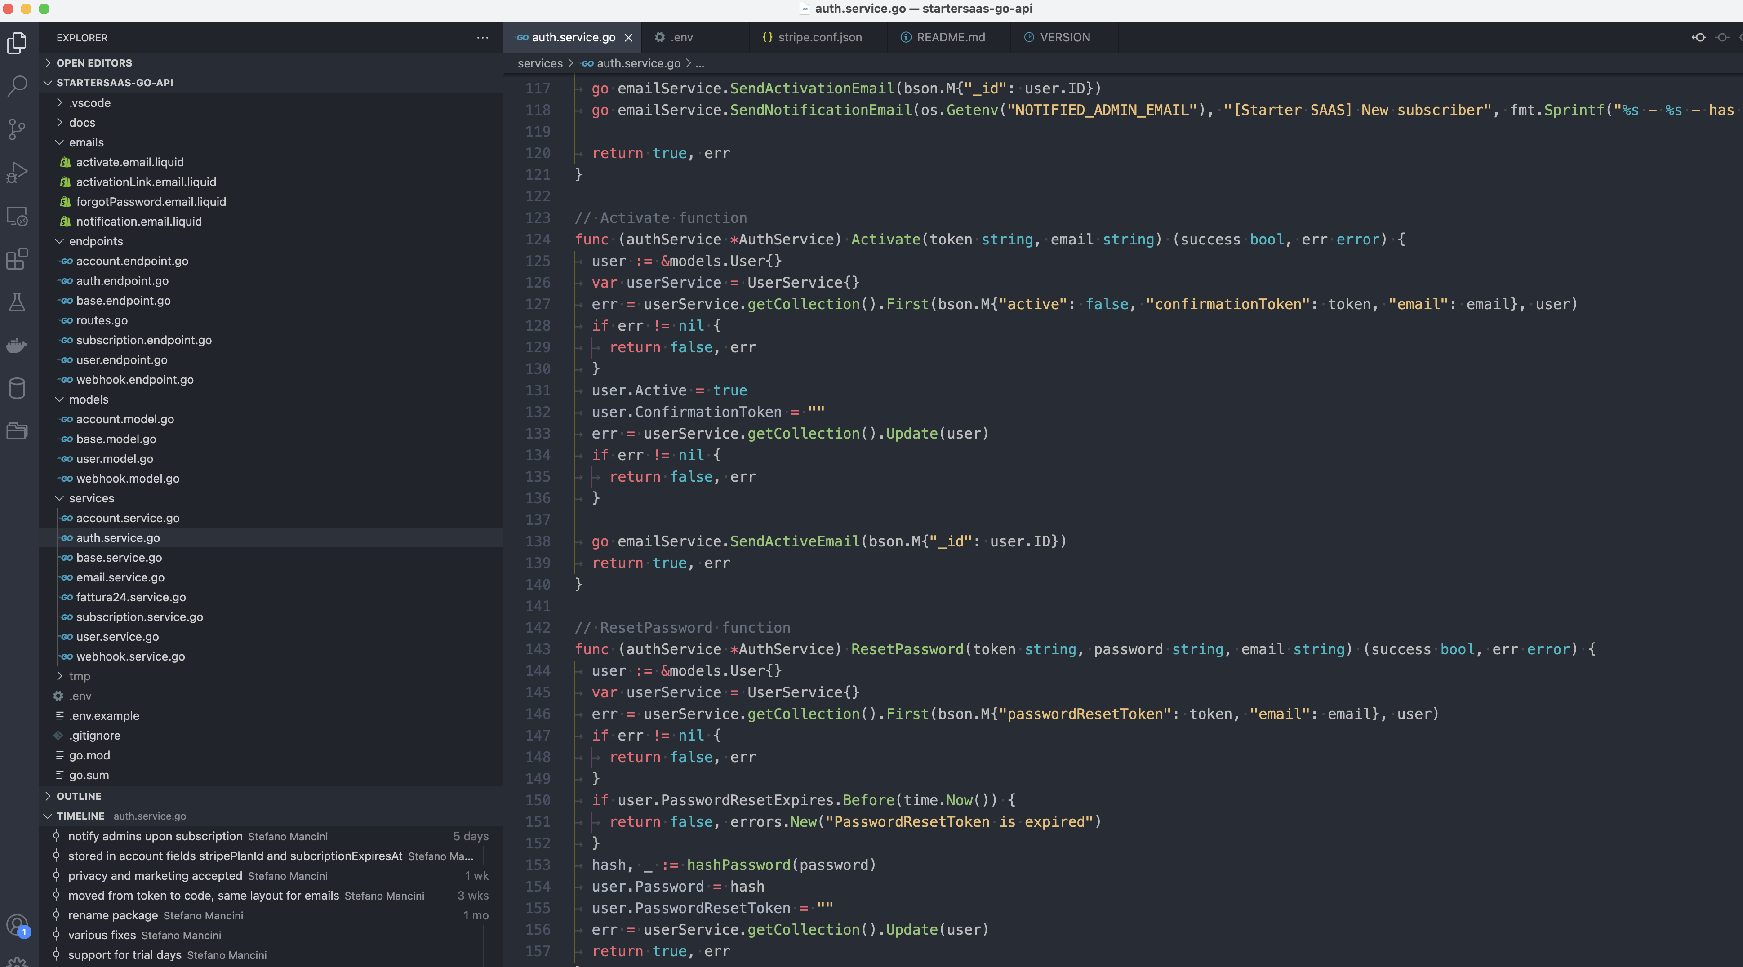
Task: Expand the tmp folder
Action: click(x=59, y=676)
